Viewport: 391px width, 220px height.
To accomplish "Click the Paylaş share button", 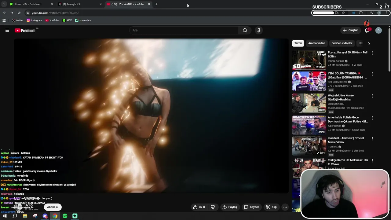I will [230, 207].
